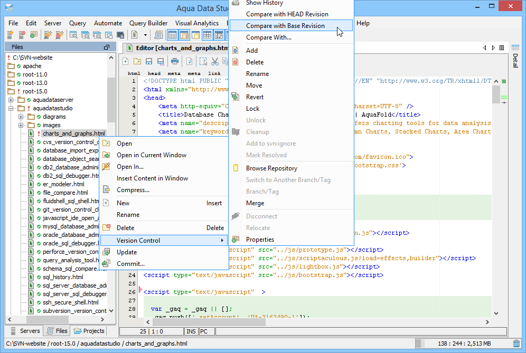Open the Detail side panel tab

pos(515,56)
